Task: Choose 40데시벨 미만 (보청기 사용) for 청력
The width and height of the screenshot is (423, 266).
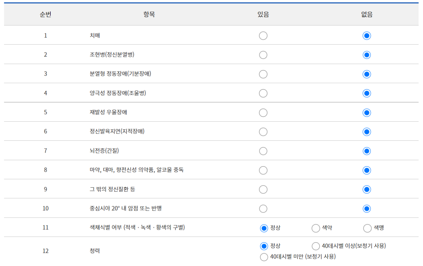Action: [x=264, y=257]
